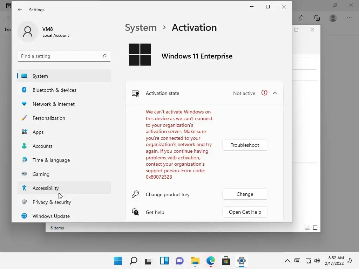359x269 pixels.
Task: Click the Personalization paintbrush icon
Action: click(24, 118)
